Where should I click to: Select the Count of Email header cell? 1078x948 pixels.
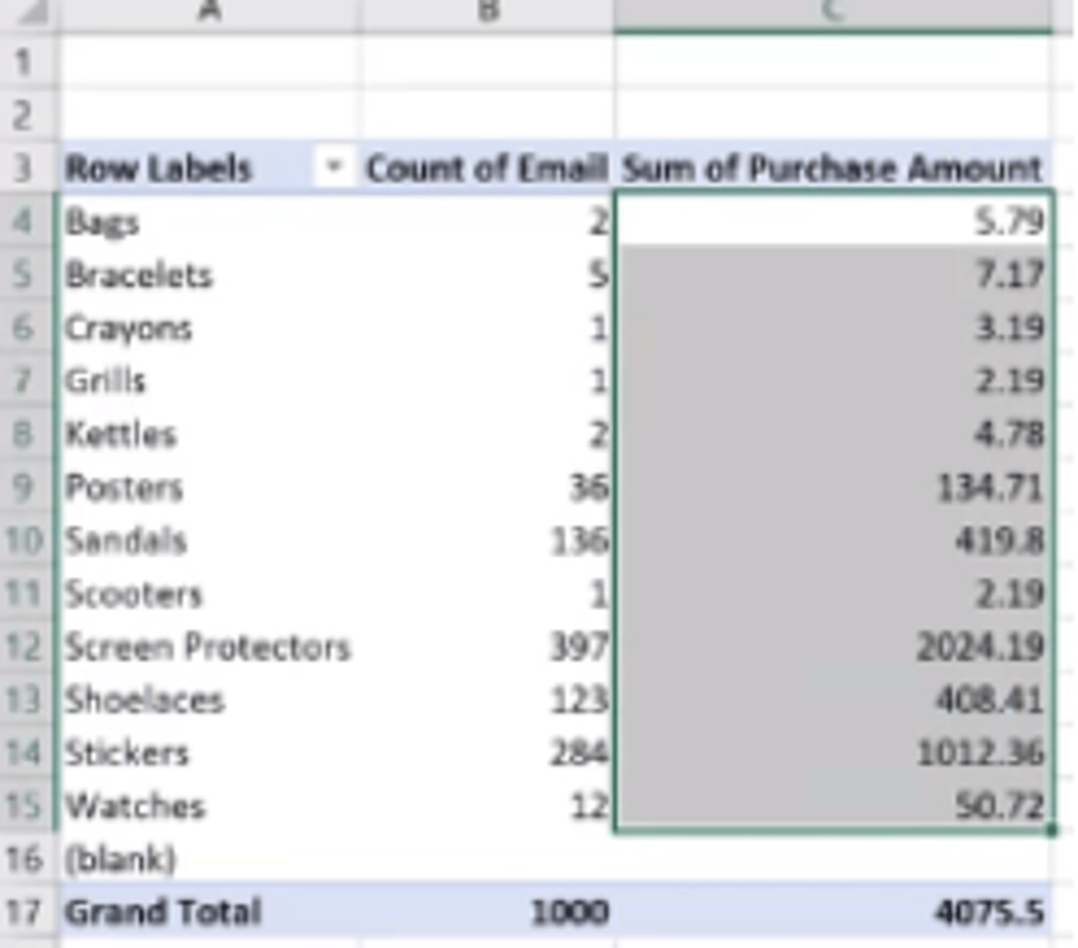click(x=486, y=168)
